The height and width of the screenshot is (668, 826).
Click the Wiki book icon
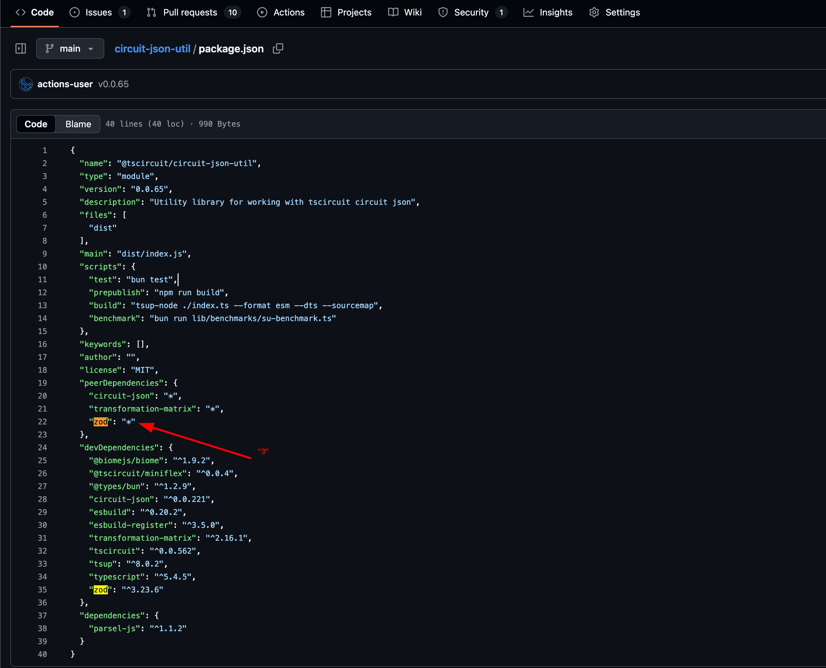[x=393, y=12]
